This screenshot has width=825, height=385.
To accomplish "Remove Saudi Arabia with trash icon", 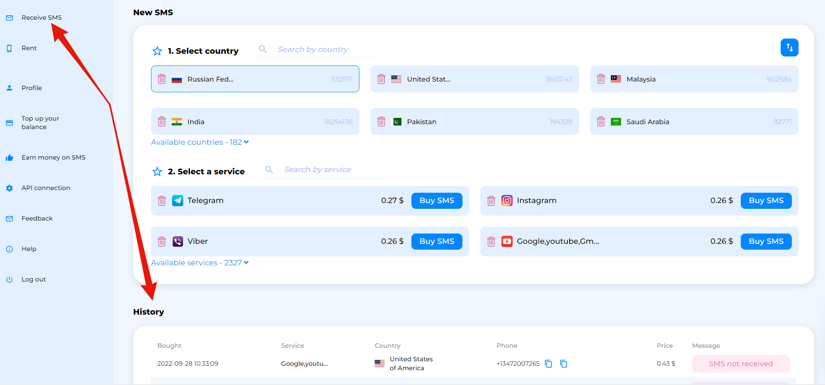I will tap(601, 121).
